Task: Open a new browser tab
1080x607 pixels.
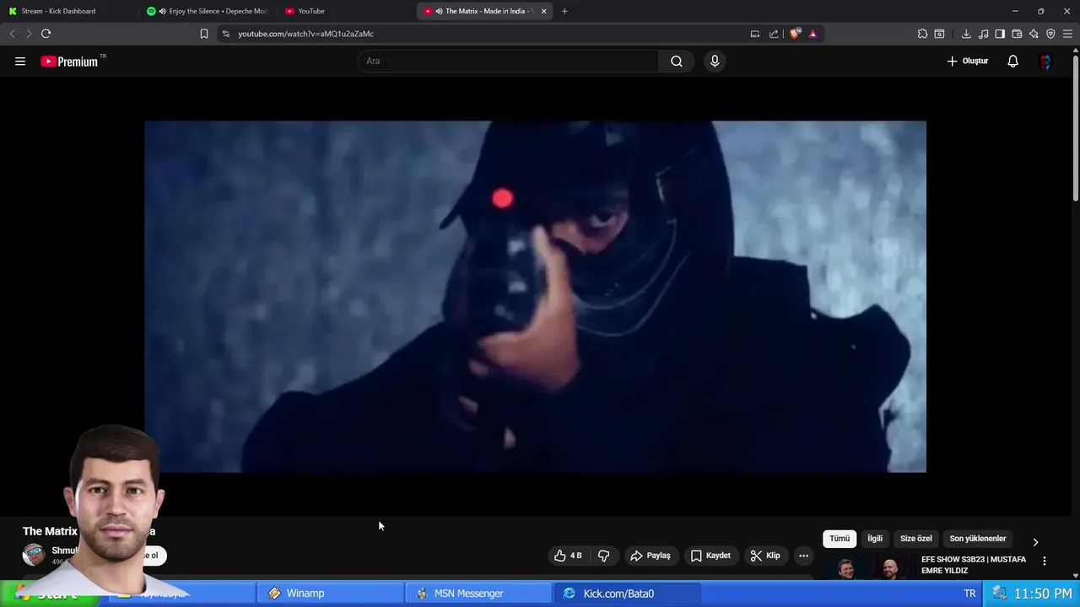Action: click(x=564, y=11)
